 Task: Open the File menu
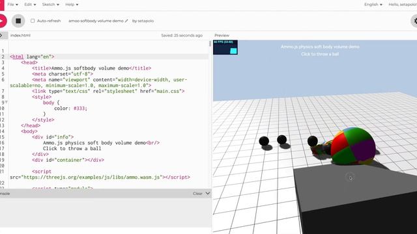(x=12, y=5)
